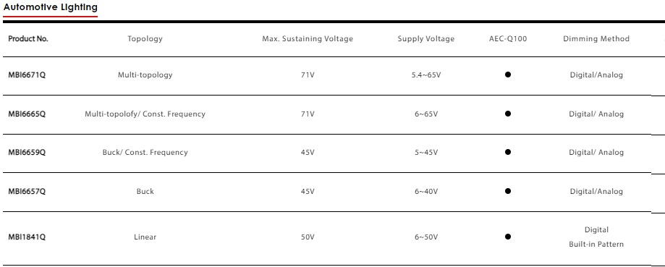Click the AEC-Q100 dot for MBI6671Q

[508, 75]
